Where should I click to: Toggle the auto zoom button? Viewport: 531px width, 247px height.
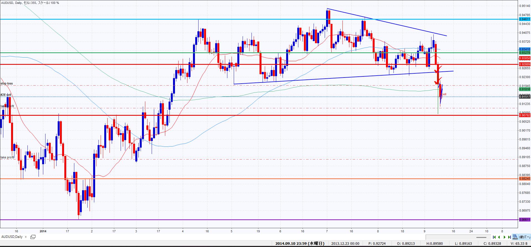[524, 237]
